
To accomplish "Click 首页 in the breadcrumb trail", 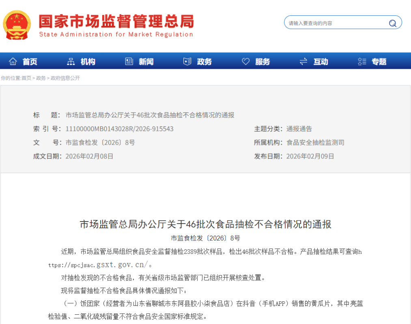I will [x=26, y=78].
